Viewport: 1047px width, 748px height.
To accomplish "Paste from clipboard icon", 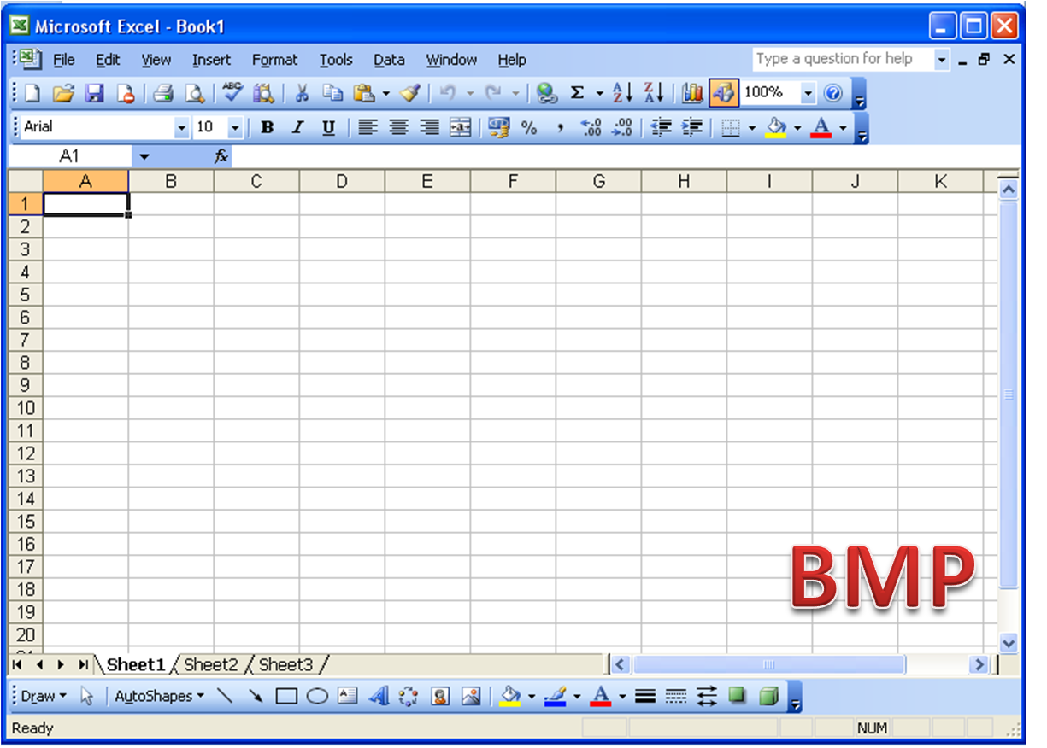I will [x=364, y=93].
